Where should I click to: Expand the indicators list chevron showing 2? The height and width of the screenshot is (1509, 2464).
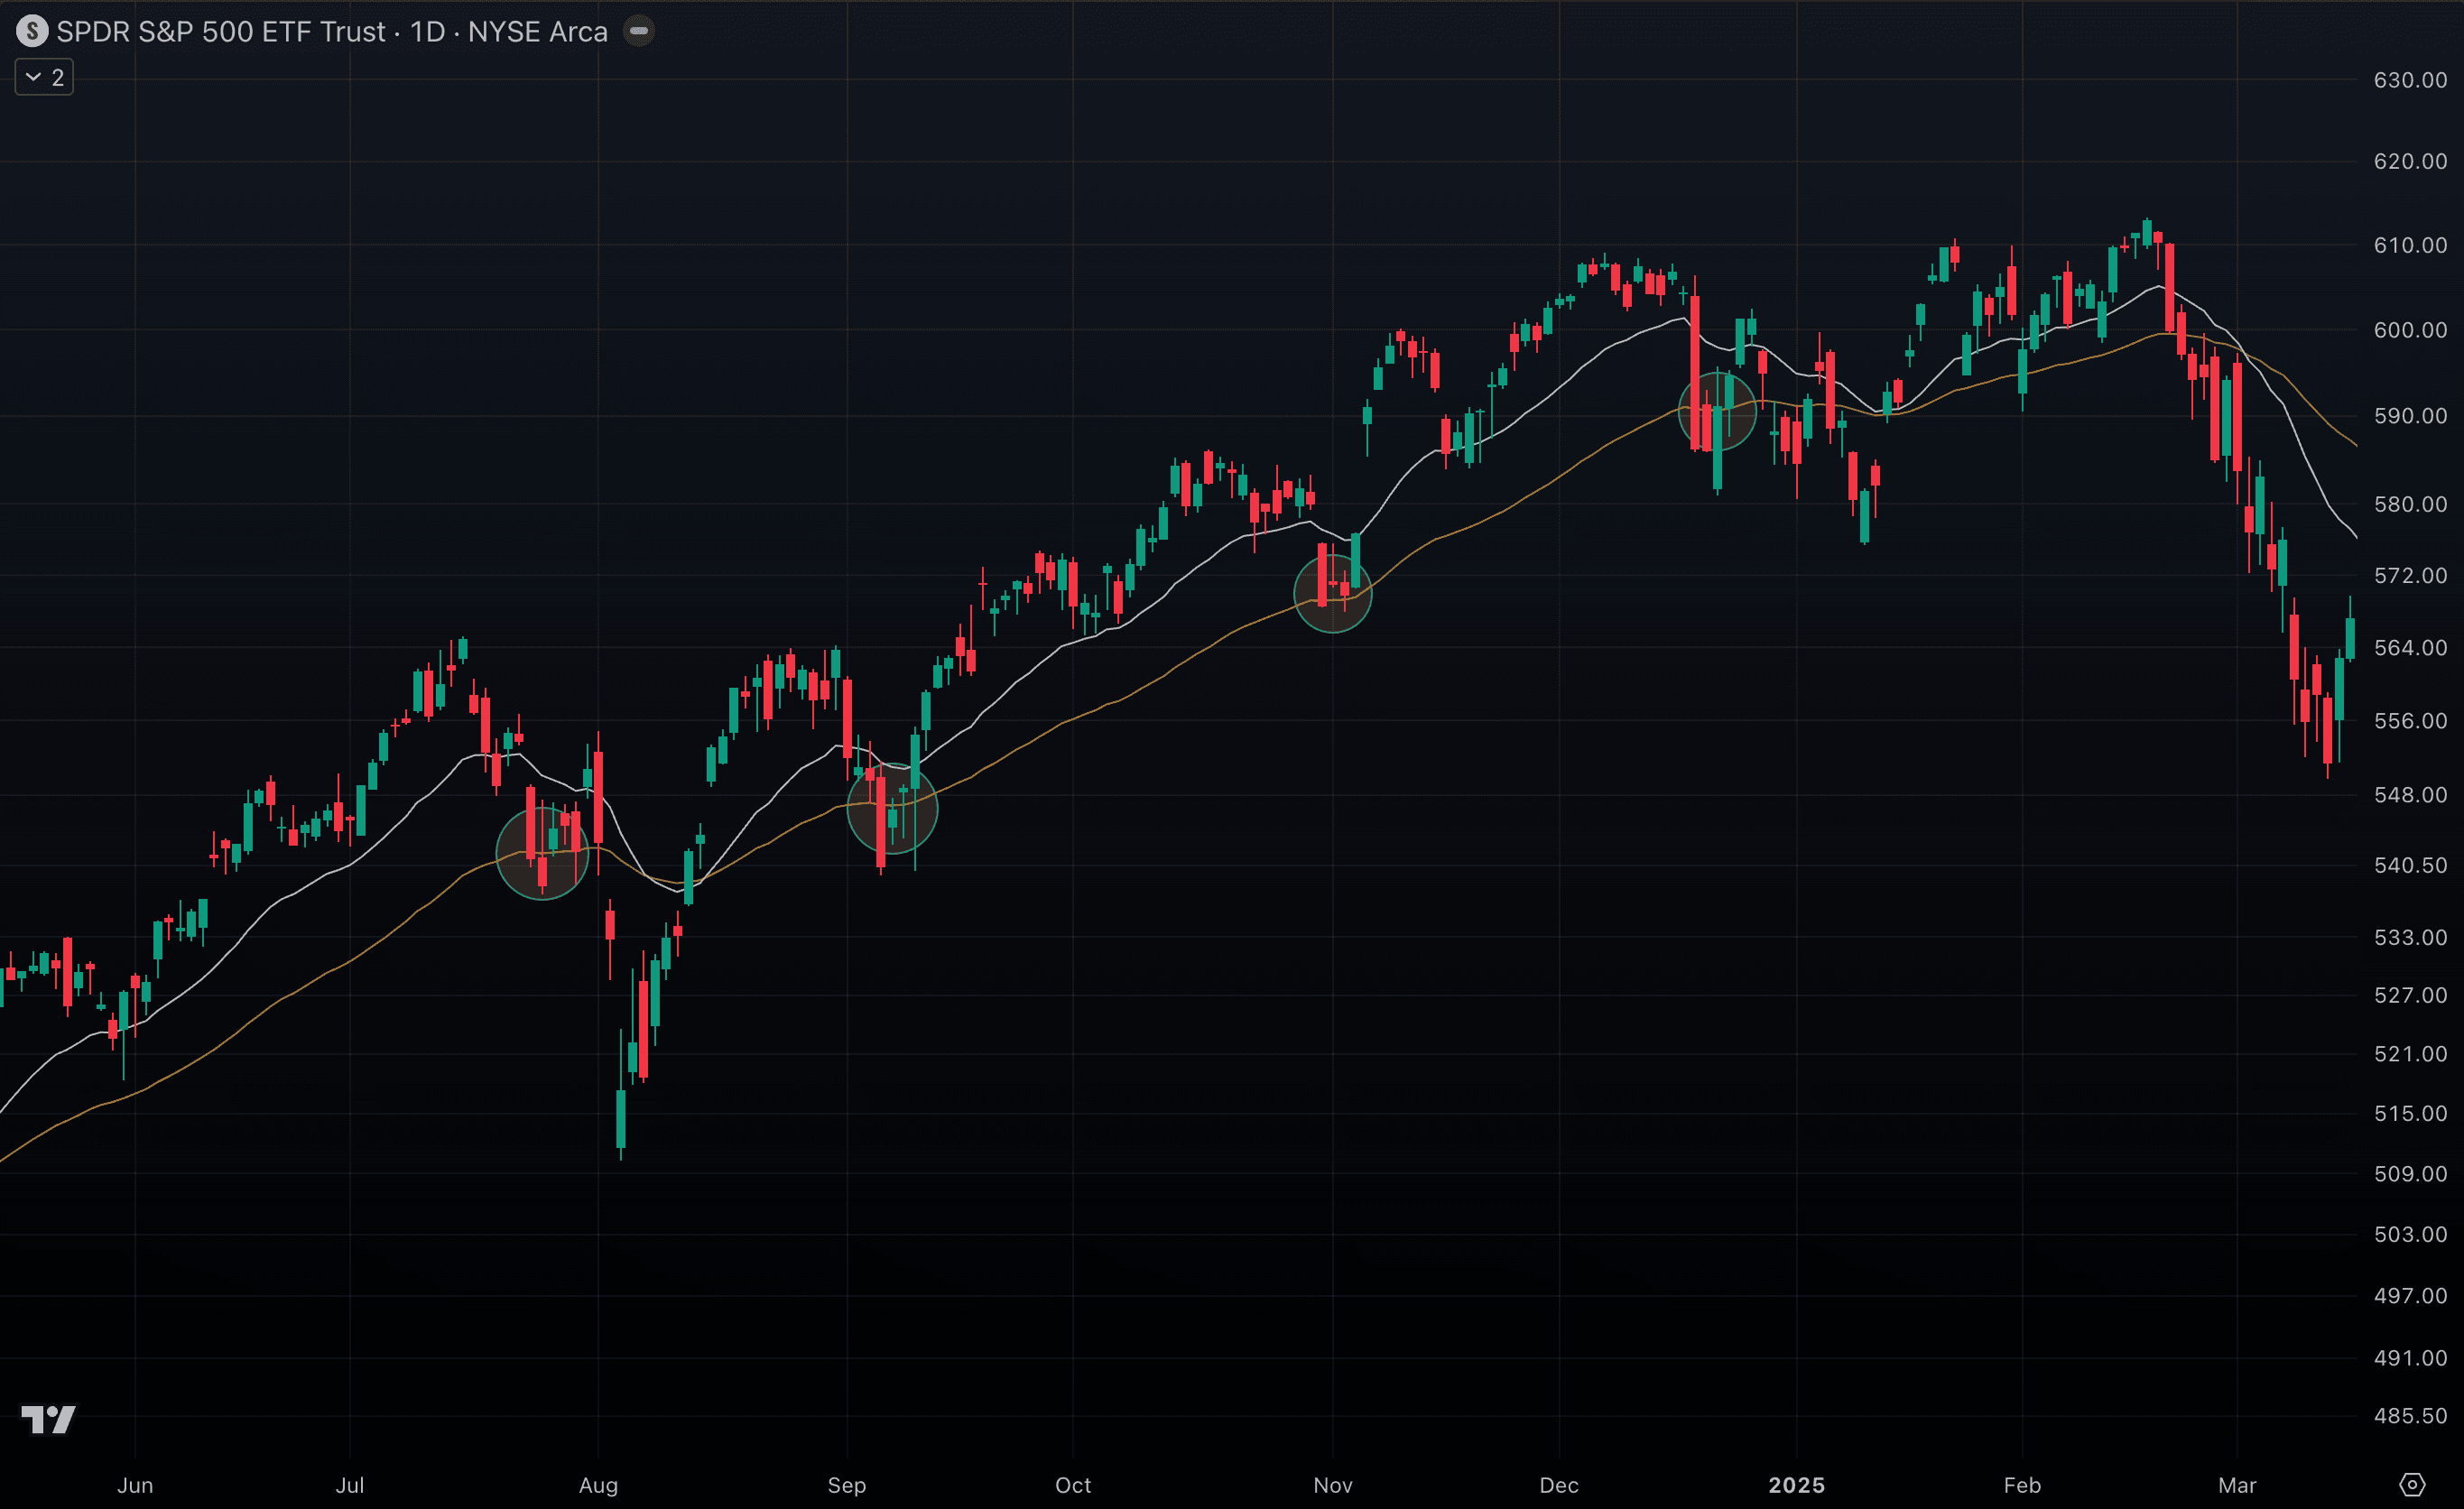coord(43,76)
